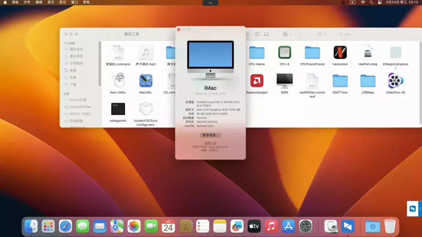The height and width of the screenshot is (237, 422).
Task: Open the RDM app icon
Action: pos(284,80)
